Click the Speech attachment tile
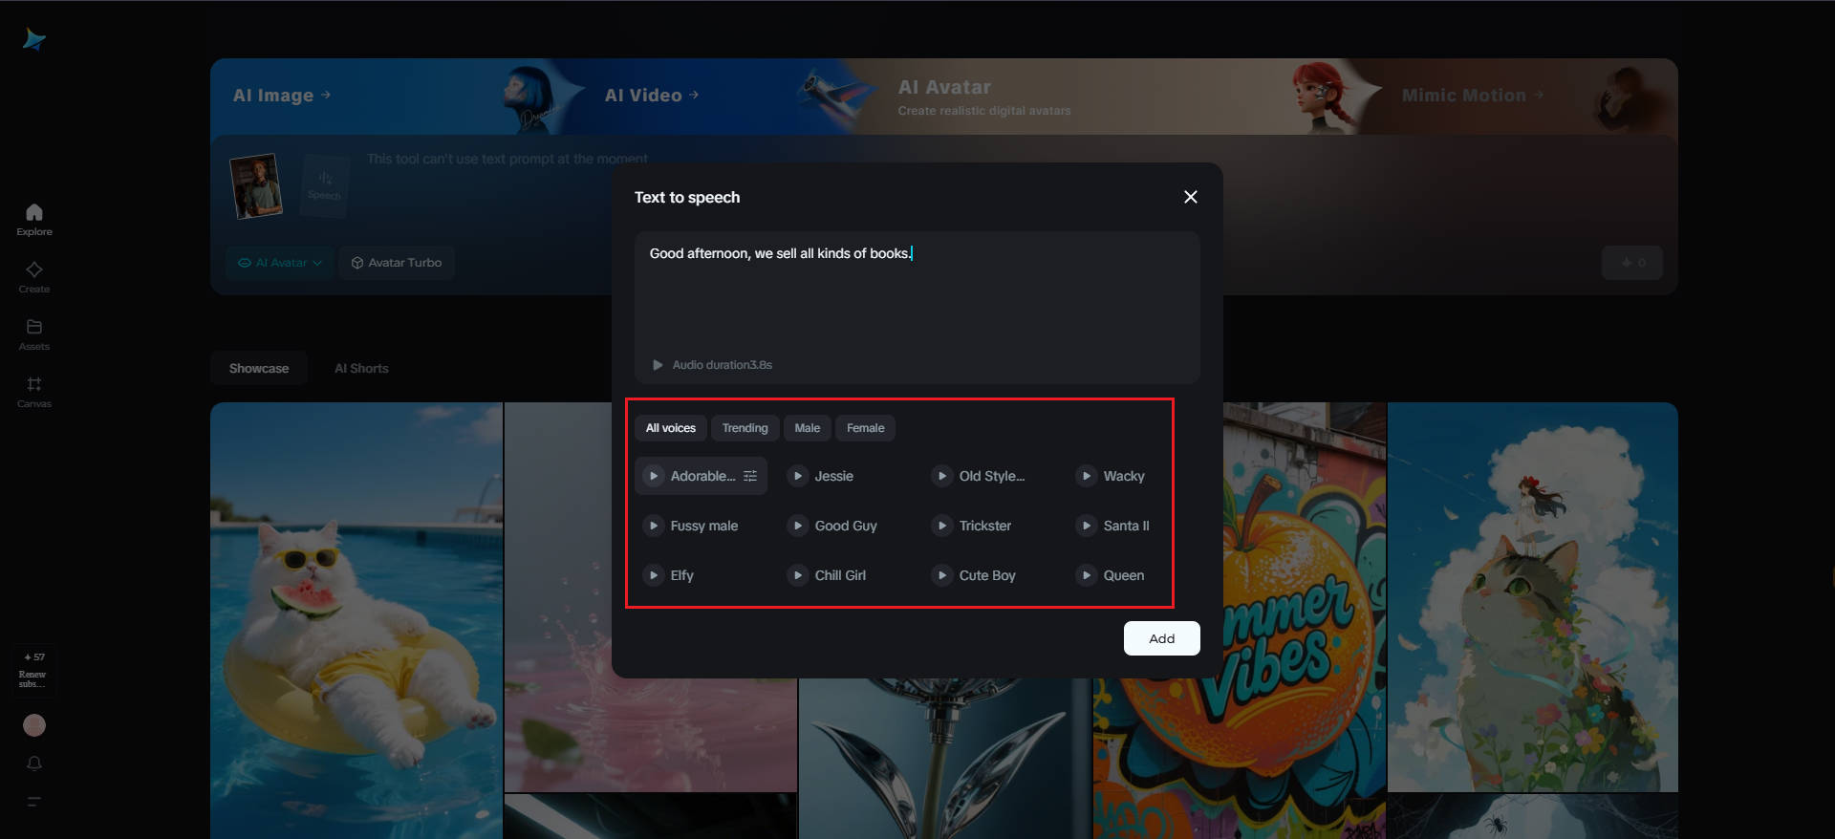 pyautogui.click(x=325, y=186)
